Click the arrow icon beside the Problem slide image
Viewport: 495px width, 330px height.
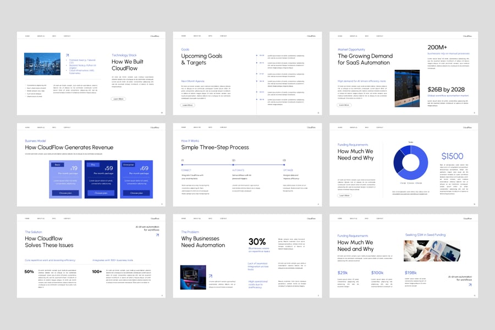pyautogui.click(x=210, y=276)
